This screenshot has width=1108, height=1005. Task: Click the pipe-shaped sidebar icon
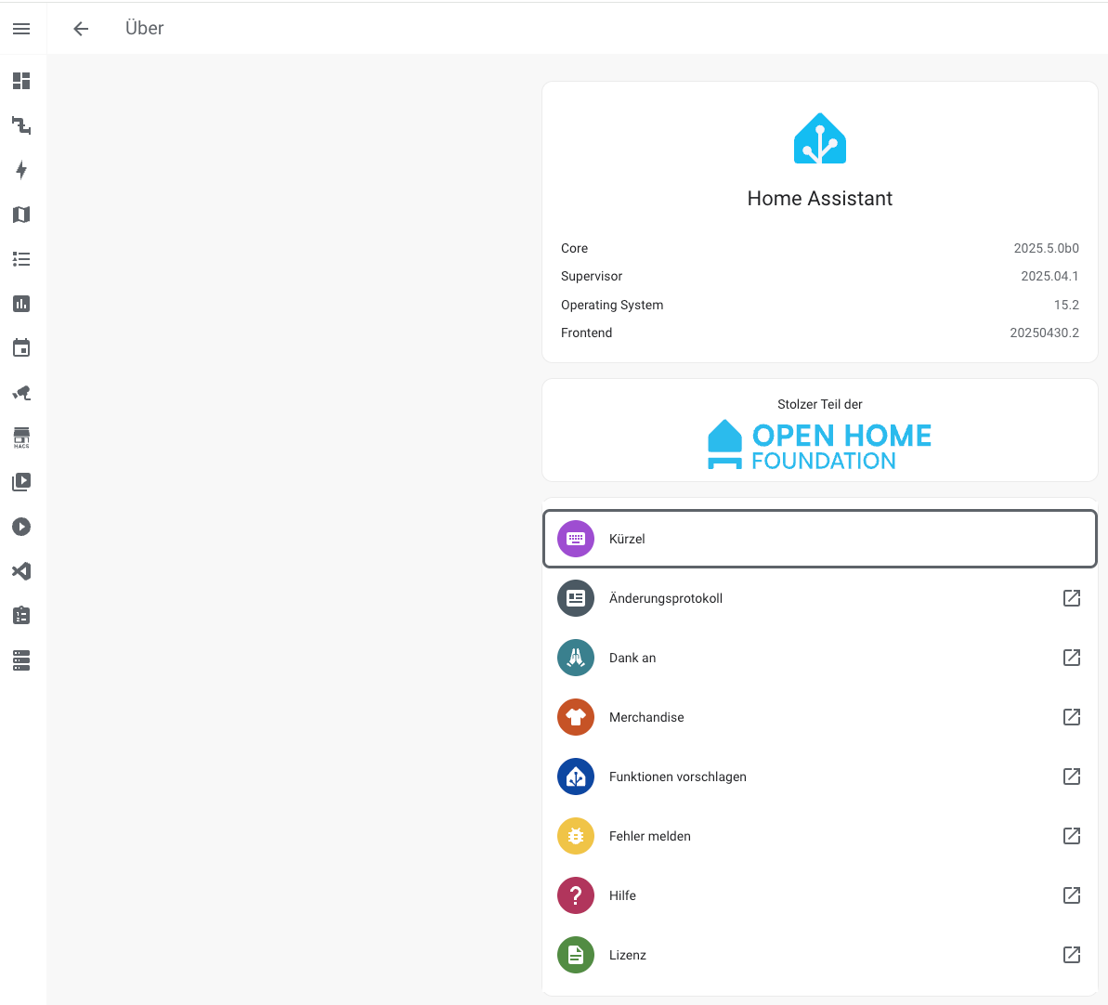coord(21,125)
